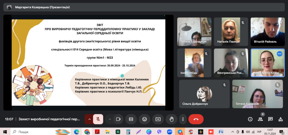Expand video settings arrow beside camera
The image size is (288, 135).
point(110,119)
